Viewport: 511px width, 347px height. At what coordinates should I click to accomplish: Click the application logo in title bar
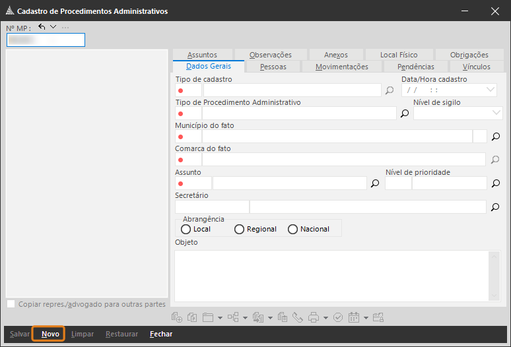coord(10,11)
